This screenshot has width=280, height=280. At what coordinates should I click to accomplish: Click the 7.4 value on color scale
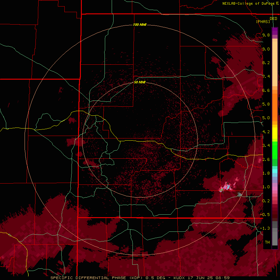click(266, 77)
